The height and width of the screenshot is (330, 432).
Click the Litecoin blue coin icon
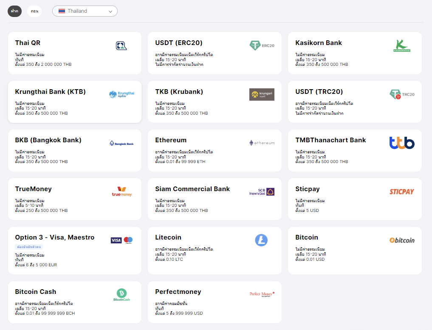point(261,240)
